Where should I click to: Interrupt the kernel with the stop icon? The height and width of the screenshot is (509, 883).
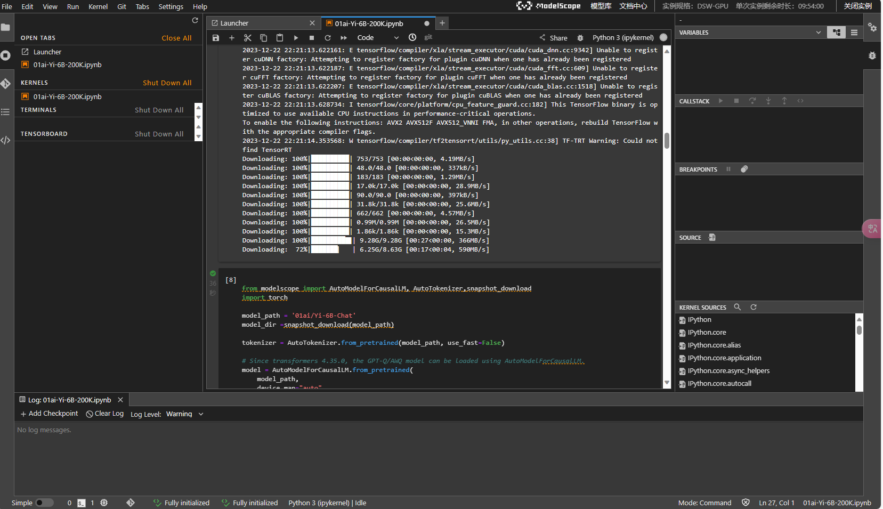(312, 38)
